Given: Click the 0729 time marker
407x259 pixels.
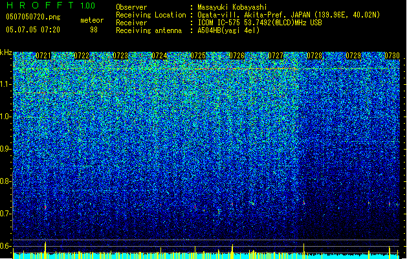Looking at the screenshot, I should 353,56.
